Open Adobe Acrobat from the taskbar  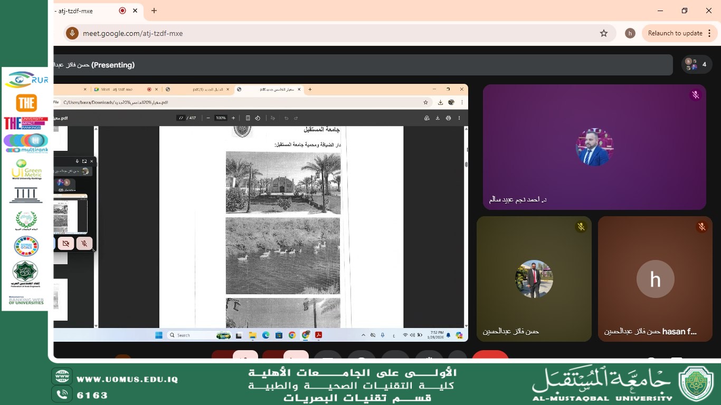click(x=318, y=335)
